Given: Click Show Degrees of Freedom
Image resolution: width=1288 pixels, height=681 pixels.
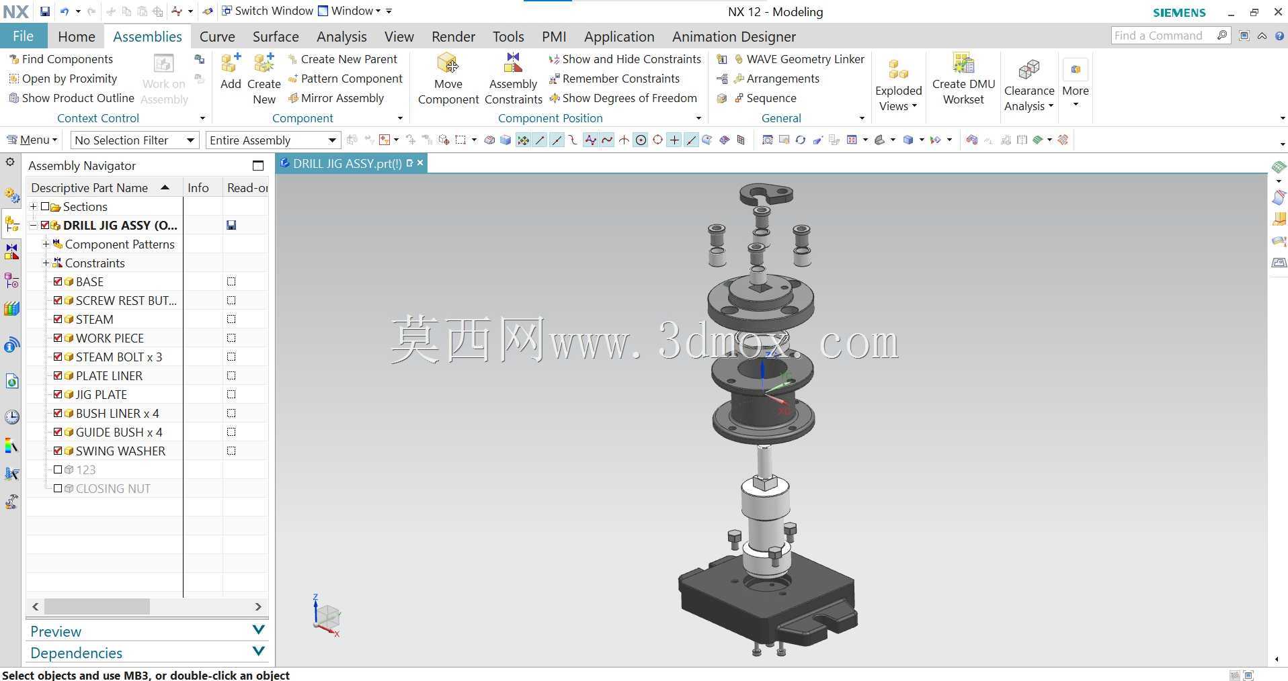Looking at the screenshot, I should 622,98.
